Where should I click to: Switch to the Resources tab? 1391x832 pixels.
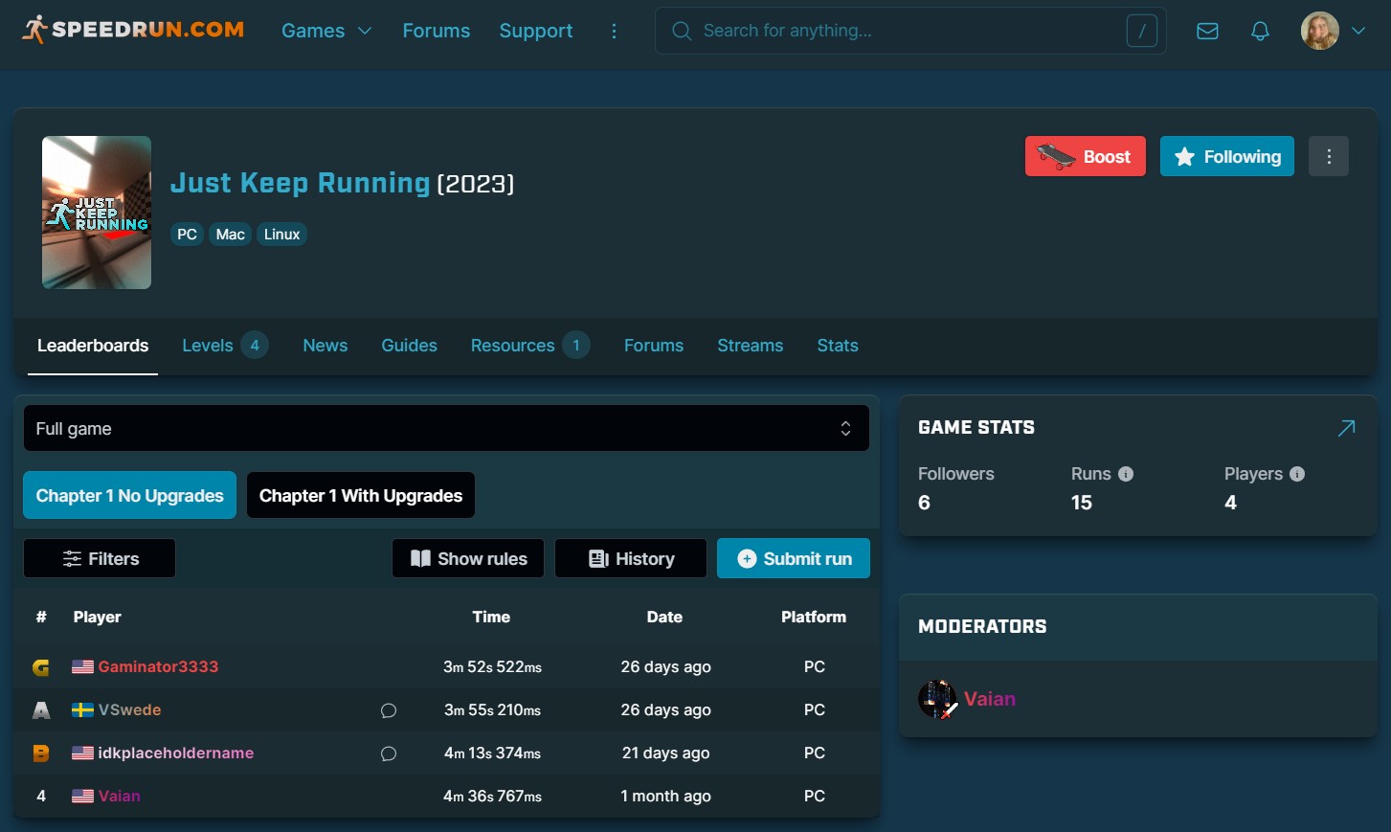(530, 346)
